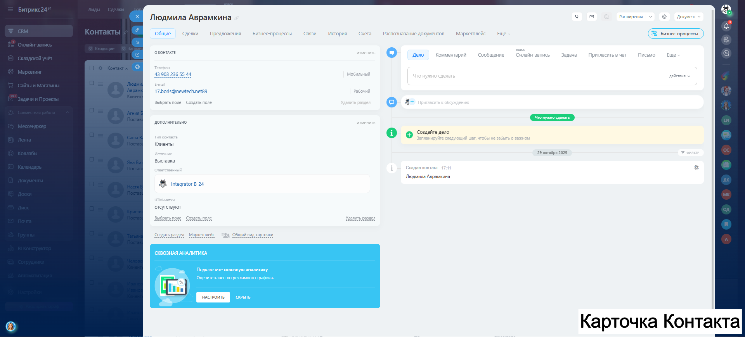The height and width of the screenshot is (337, 745).
Task: Expand the Расширения dropdown arrow
Action: [651, 17]
